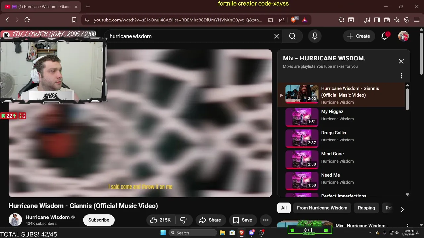Open Microsoft Store from taskbar
Image resolution: width=424 pixels, height=238 pixels.
click(232, 233)
